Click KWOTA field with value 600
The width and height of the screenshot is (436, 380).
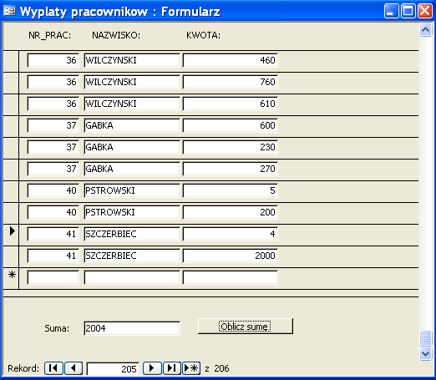click(x=231, y=125)
